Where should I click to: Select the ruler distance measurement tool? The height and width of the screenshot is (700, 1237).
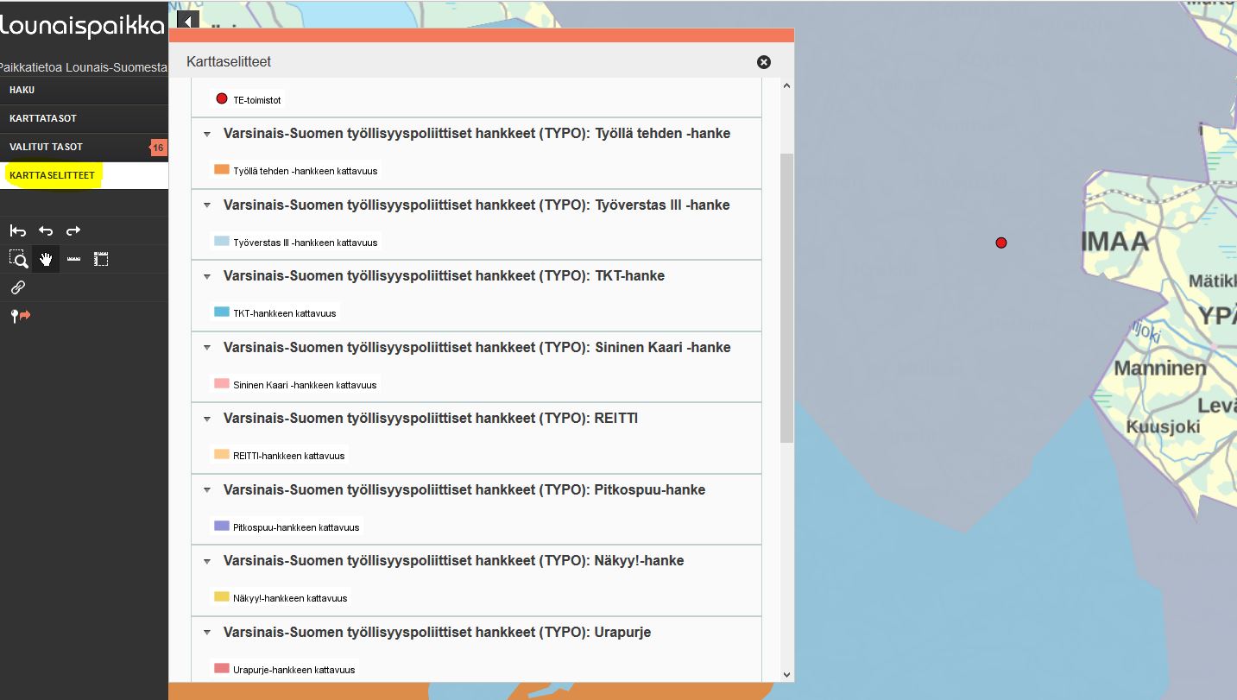pyautogui.click(x=73, y=259)
